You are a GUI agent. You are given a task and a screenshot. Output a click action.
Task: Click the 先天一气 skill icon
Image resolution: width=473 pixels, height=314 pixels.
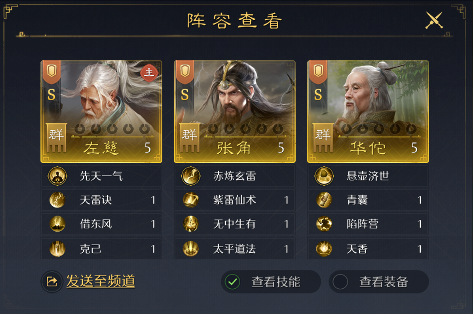click(x=57, y=176)
